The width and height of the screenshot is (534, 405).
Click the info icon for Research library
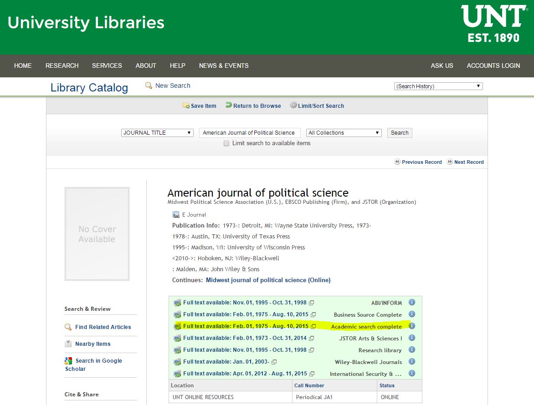click(412, 349)
